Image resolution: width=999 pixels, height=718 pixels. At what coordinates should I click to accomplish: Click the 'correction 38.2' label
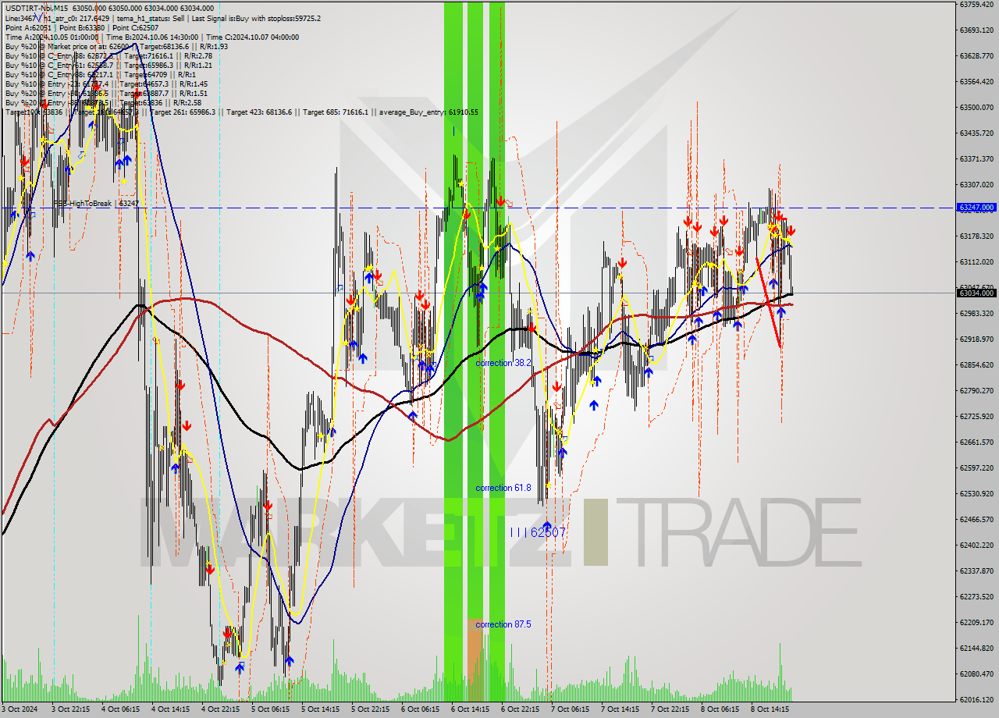[503, 363]
